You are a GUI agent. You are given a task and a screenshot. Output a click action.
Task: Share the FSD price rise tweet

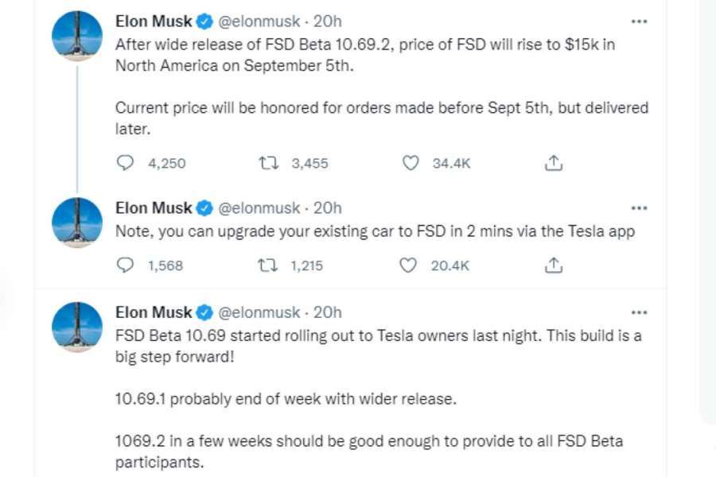(554, 163)
